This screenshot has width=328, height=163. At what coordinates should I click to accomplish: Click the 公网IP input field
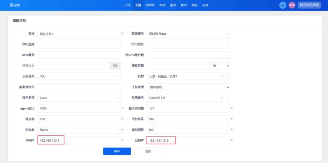pyautogui.click(x=189, y=141)
